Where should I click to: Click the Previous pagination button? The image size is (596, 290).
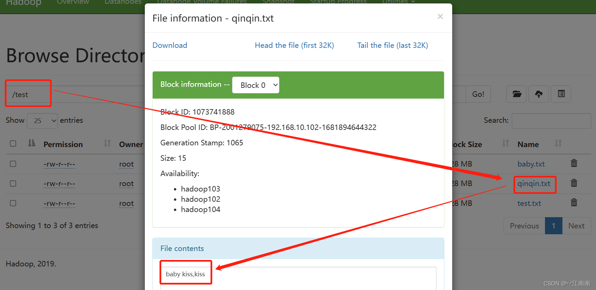(x=524, y=226)
